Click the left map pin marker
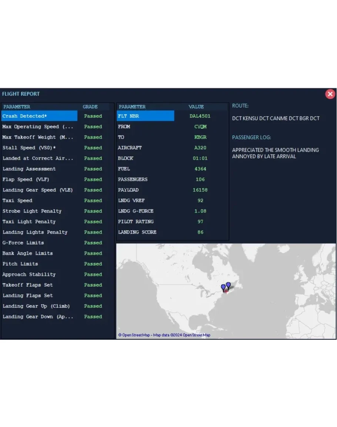337x427 pixels. 223,287
